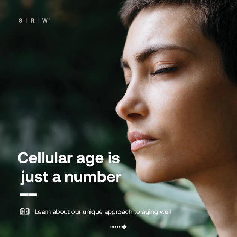Click "Cellular age is" headline text
Screen dimensions: 237x237
pos(69,158)
